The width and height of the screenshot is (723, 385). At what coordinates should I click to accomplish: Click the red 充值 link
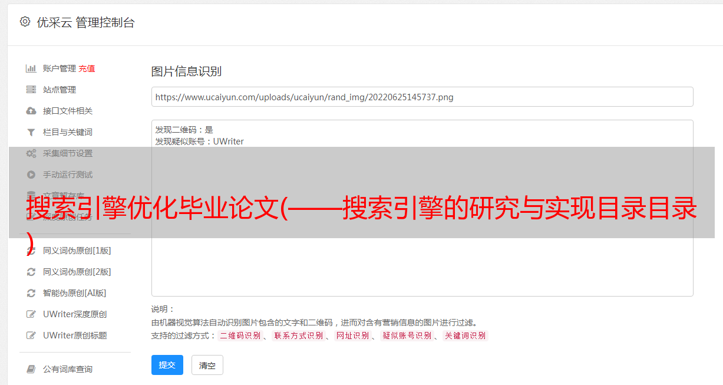[x=87, y=68]
